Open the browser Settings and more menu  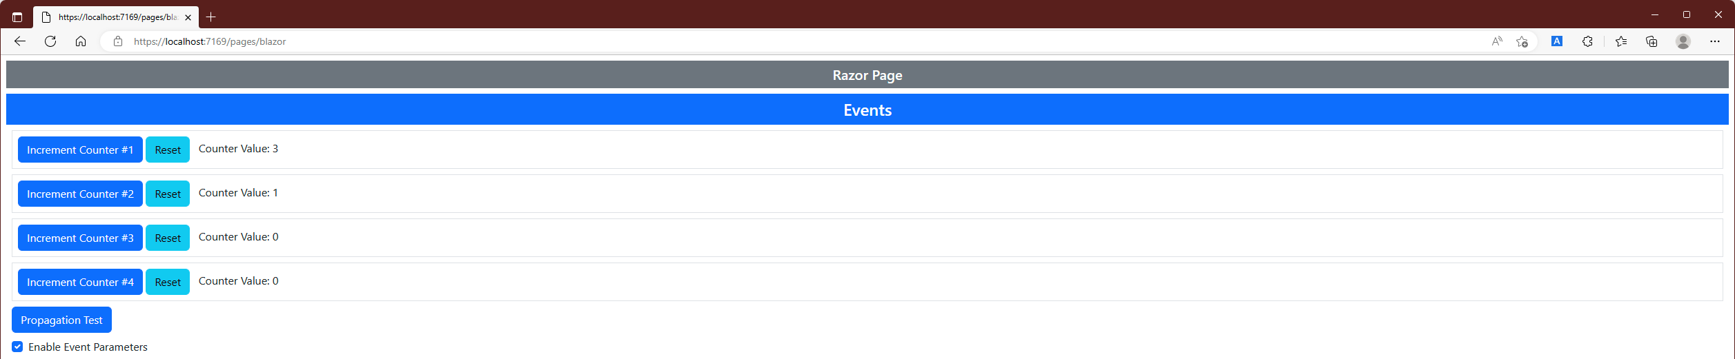pyautogui.click(x=1715, y=41)
